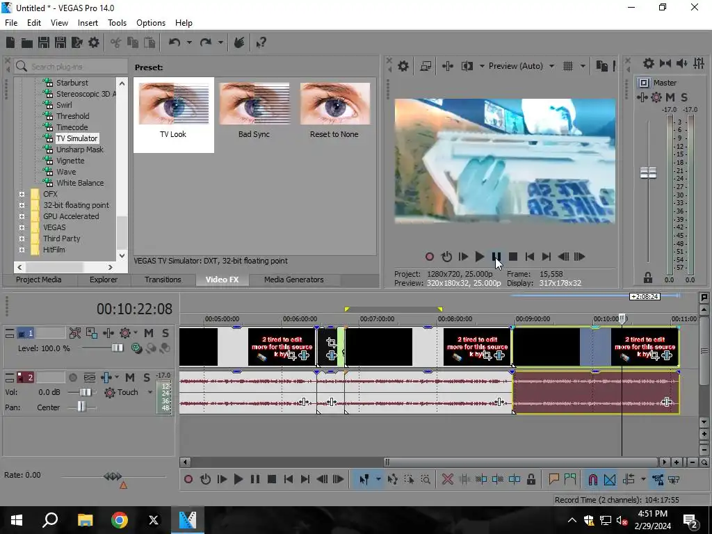
Task: Expand the 32-bit floating point folder
Action: tap(22, 205)
